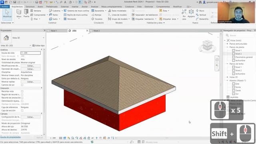Select Texto modelado tool
This screenshot has height=144, width=256.
117,11
